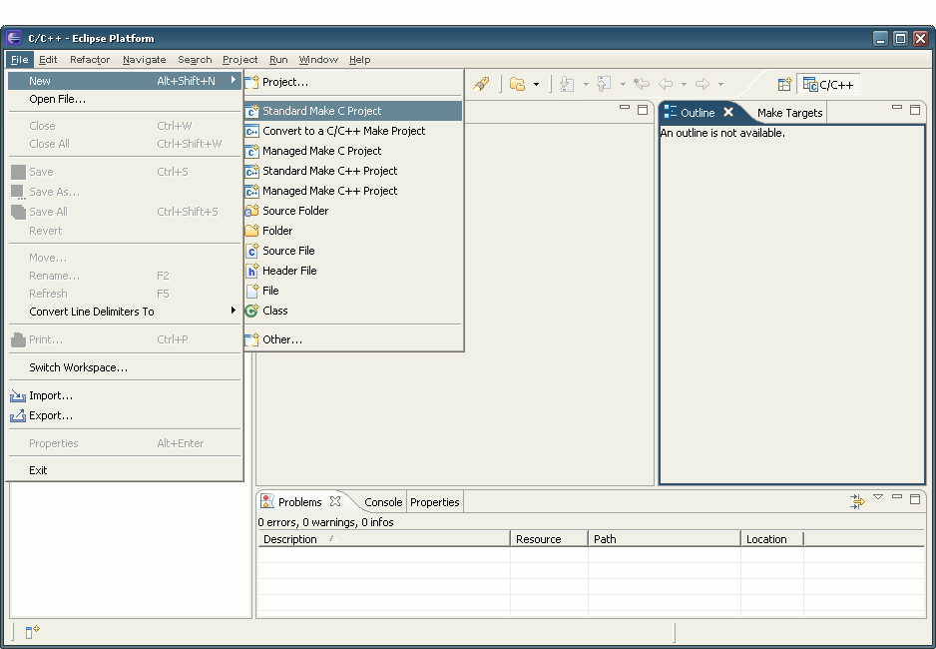Click Location column header in Problems table

tap(772, 539)
